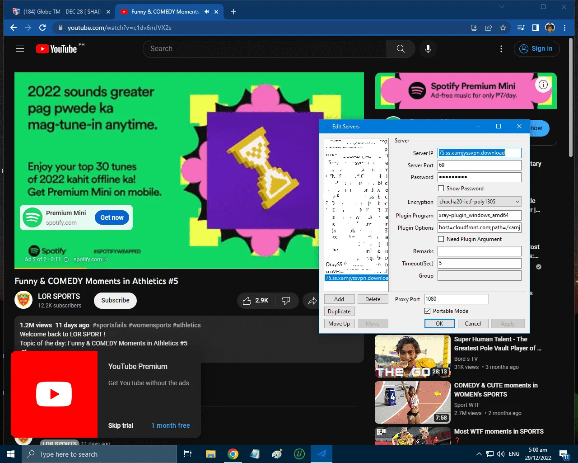Image resolution: width=578 pixels, height=463 pixels.
Task: Share the video using the arrow icon
Action: [x=312, y=301]
